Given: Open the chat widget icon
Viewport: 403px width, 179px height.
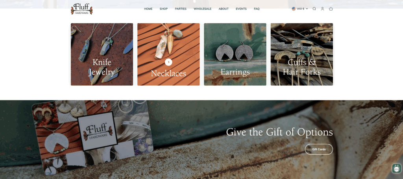Looking at the screenshot, I should click(397, 168).
